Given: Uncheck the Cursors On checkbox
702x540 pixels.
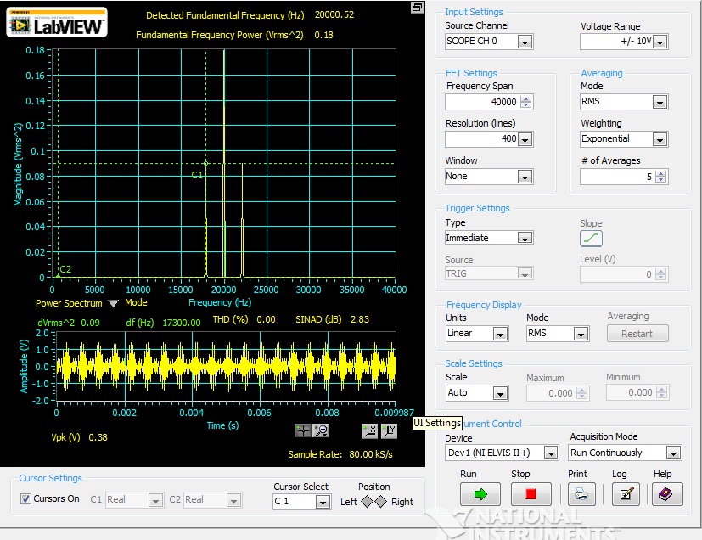Looking at the screenshot, I should point(26,499).
